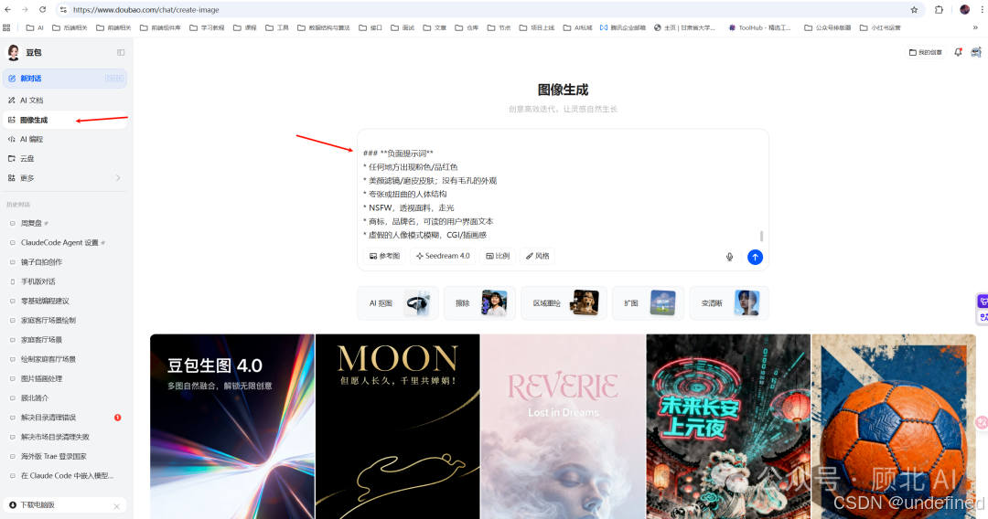Collapse the sidebar with the panel icon
This screenshot has width=988, height=519.
(121, 53)
